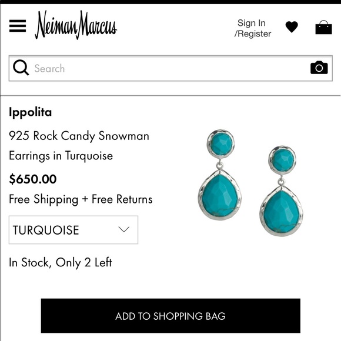Click the word Turquoise in product name
This screenshot has height=341, width=341.
pyautogui.click(x=89, y=156)
